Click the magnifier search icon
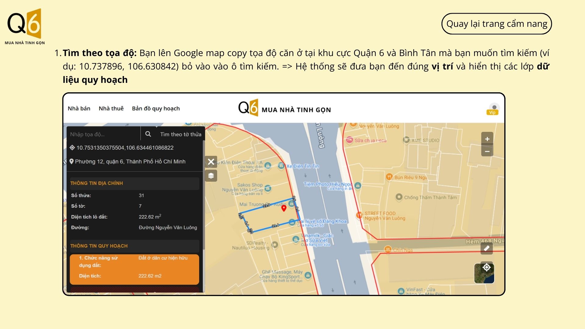The image size is (585, 329). click(x=148, y=134)
